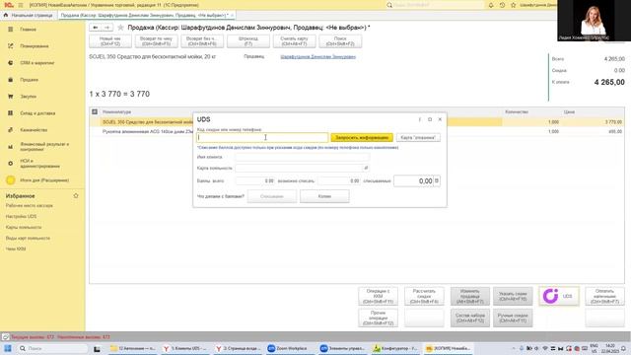631x355 pixels.
Task: Close the Продажа tab with its x
Action: pos(233,16)
